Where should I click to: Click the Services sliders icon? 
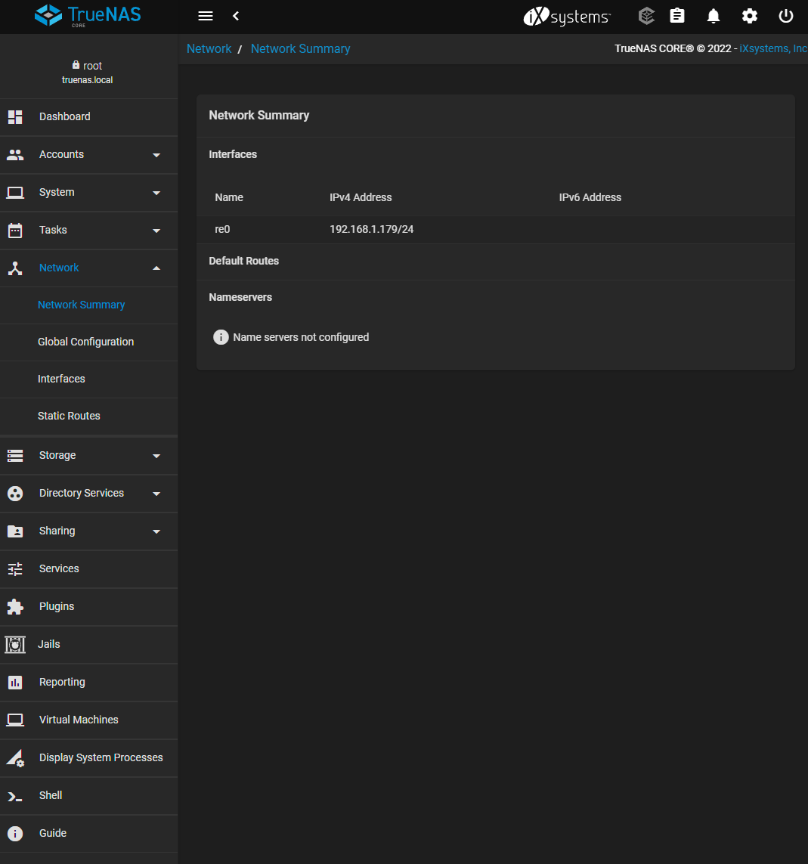click(x=15, y=568)
